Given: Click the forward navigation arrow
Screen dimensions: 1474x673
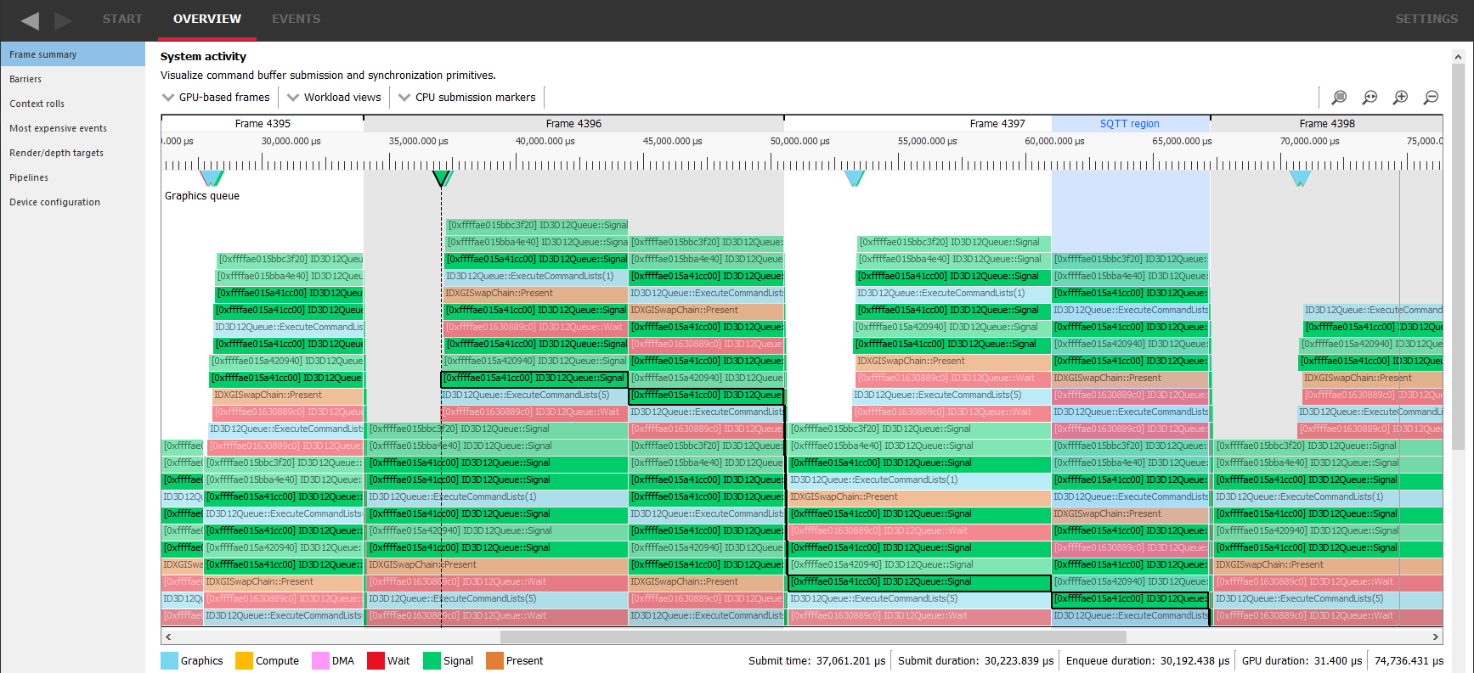Looking at the screenshot, I should (64, 20).
